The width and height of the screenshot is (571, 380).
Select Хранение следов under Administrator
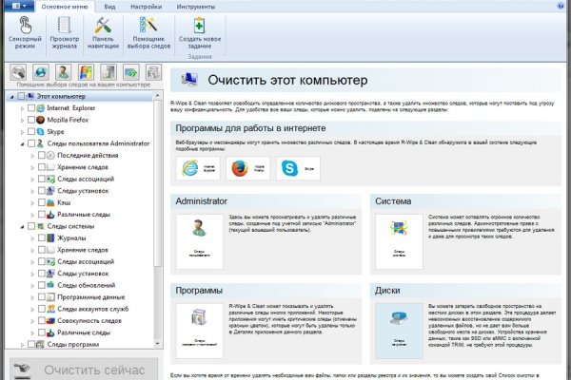(83, 167)
